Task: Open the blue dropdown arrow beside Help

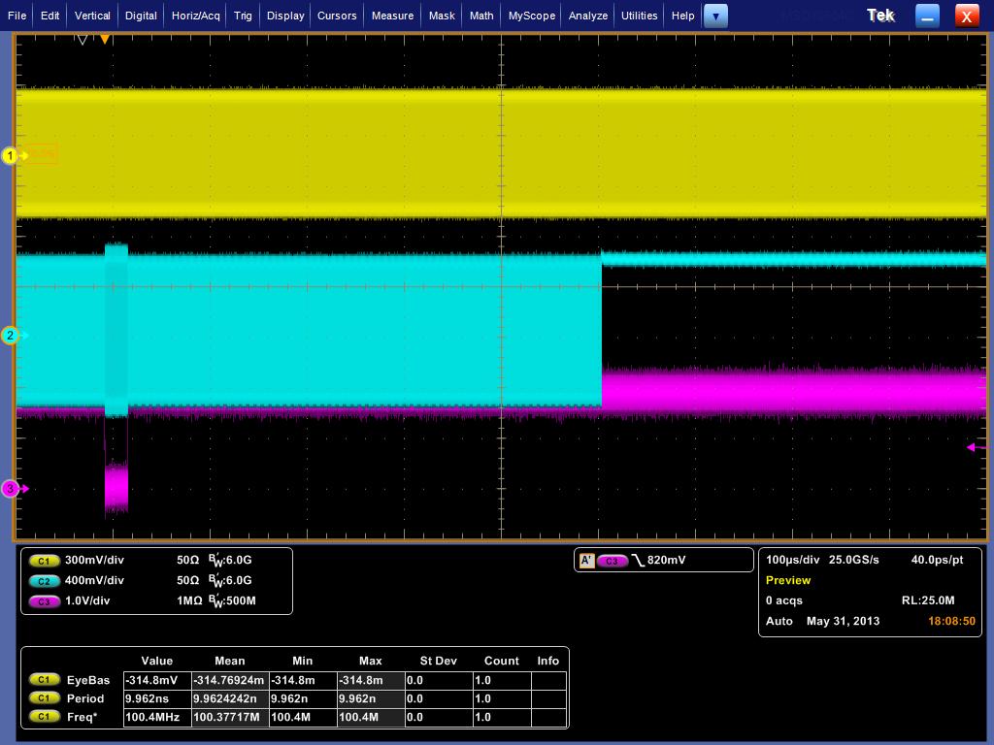Action: [715, 16]
